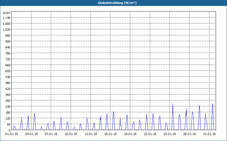
Task: Click the 120 y-axis label
Action: point(8,118)
